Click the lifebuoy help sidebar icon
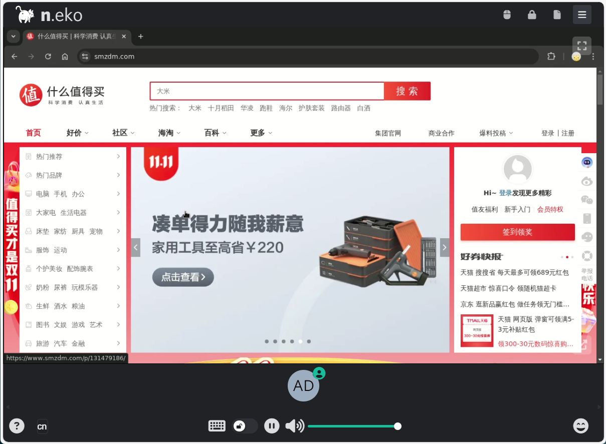The image size is (606, 444). (587, 256)
